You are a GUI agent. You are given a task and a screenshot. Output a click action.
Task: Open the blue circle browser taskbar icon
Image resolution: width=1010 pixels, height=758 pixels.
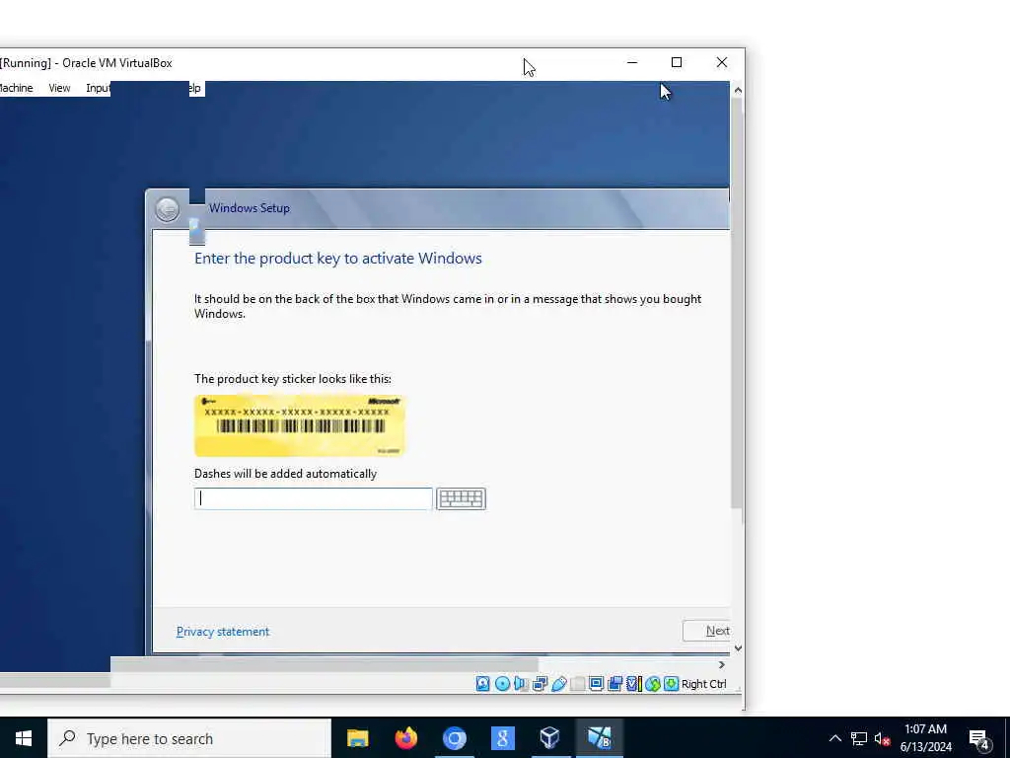[x=454, y=738]
